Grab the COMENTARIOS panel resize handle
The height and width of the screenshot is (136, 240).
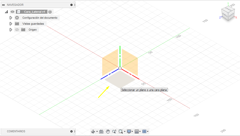(75, 132)
